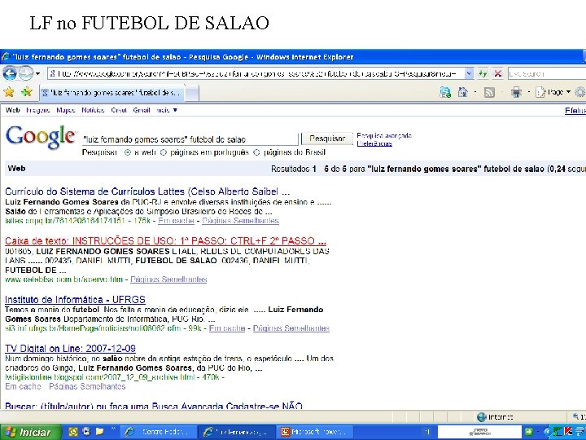Screen dimensions: 586x440
Task: Open the Favorites Center star icon
Action: click(x=9, y=92)
